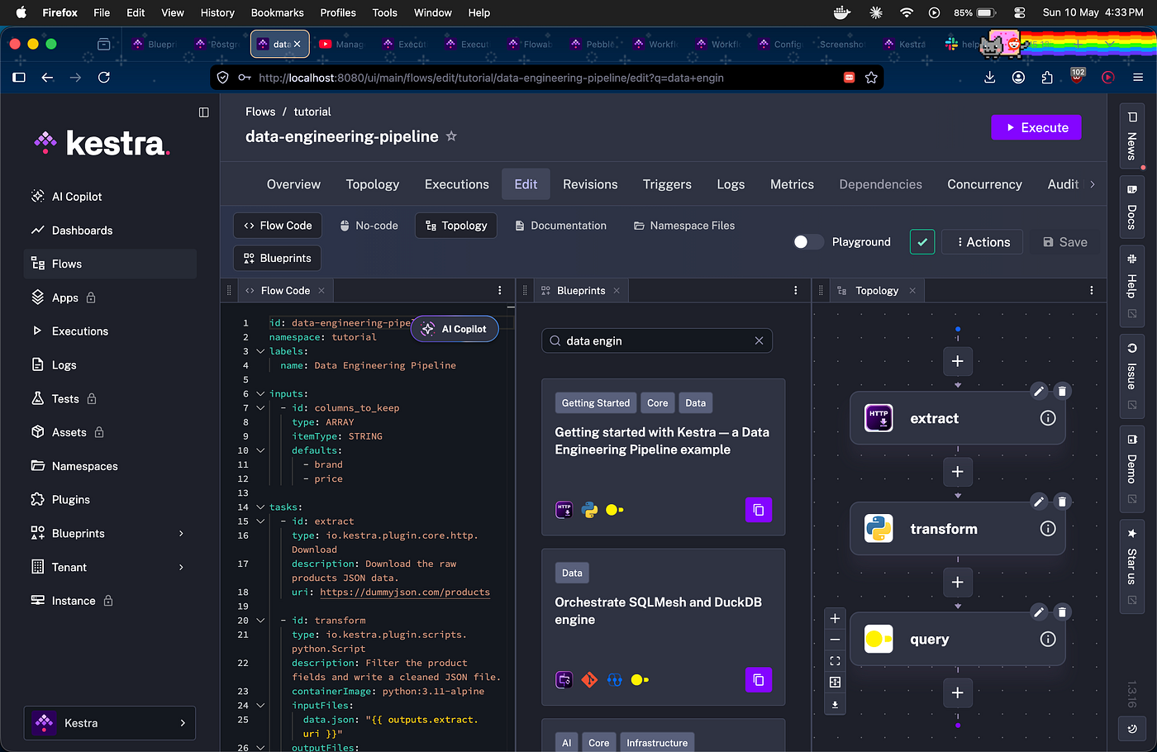
Task: Copy the Getting started Data Engineering blueprint
Action: tap(759, 510)
